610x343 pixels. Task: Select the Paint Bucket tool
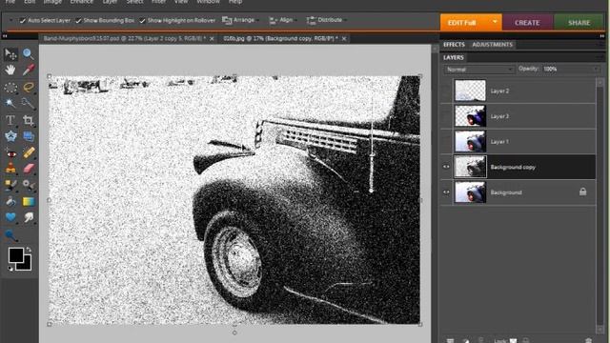pos(10,201)
